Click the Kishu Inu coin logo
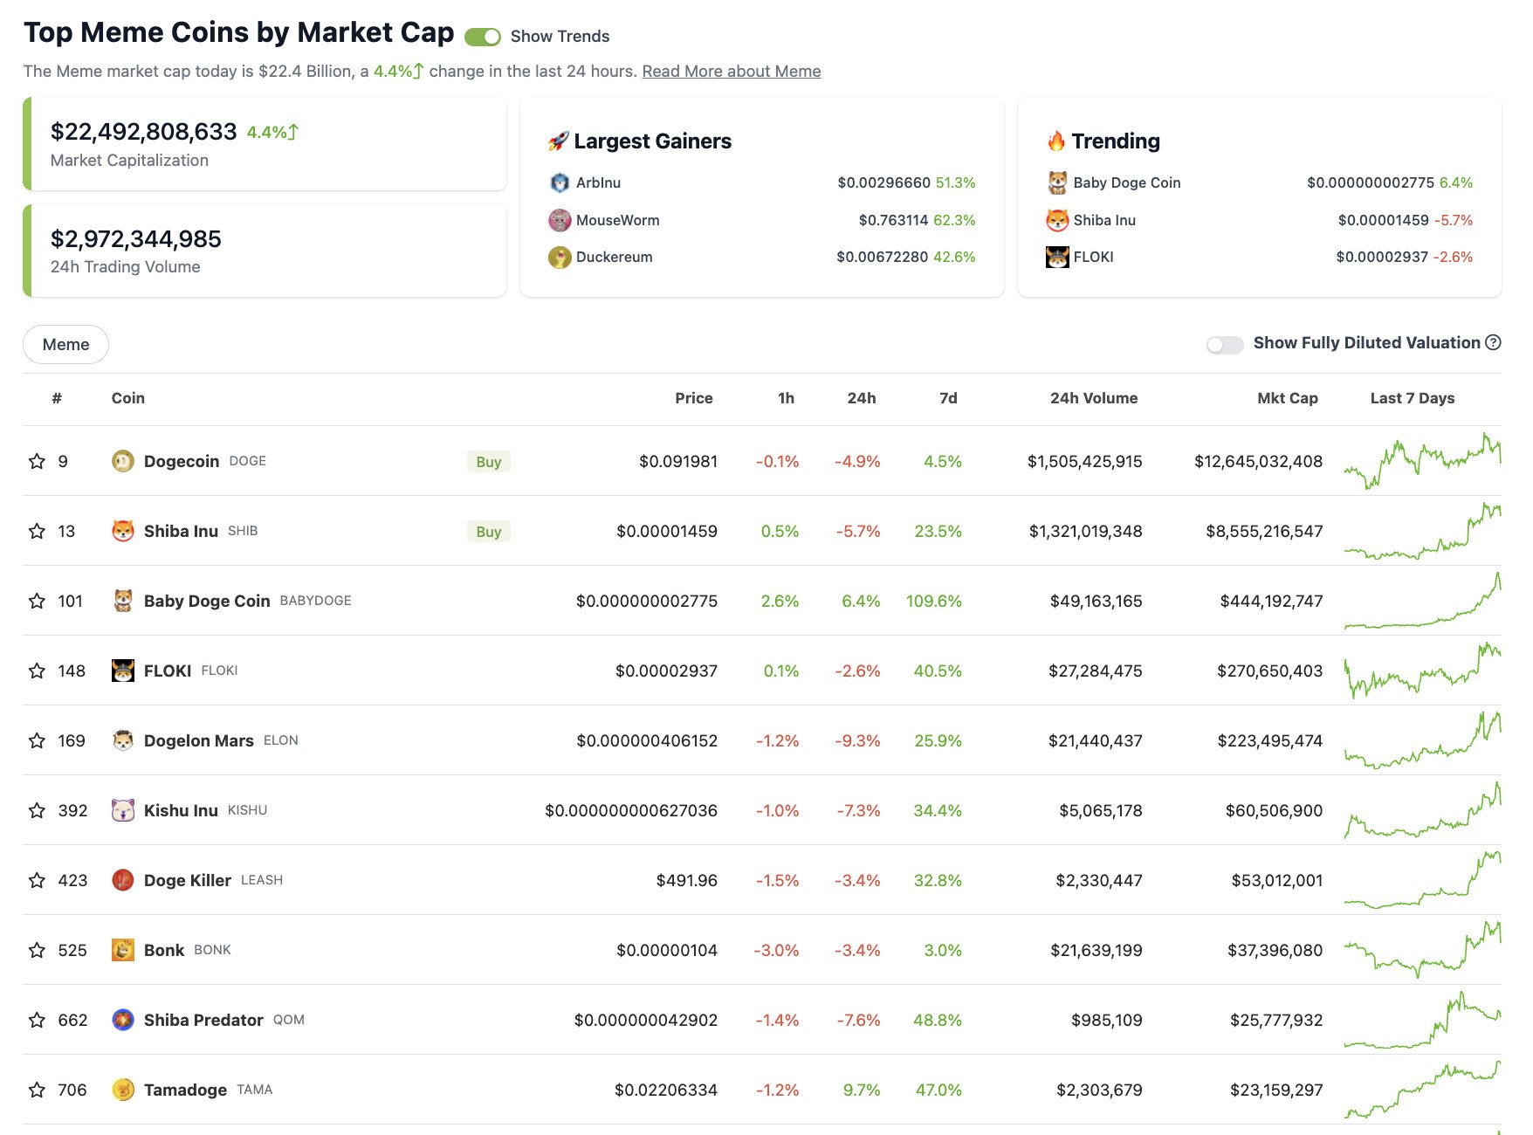The width and height of the screenshot is (1533, 1135). point(123,810)
